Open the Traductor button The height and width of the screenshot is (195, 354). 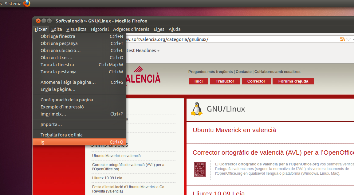225,81
